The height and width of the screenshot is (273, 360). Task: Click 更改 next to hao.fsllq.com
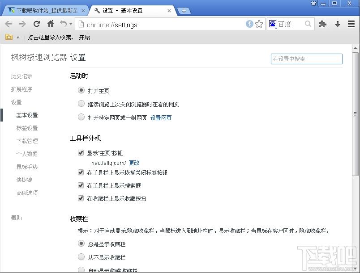coord(134,163)
